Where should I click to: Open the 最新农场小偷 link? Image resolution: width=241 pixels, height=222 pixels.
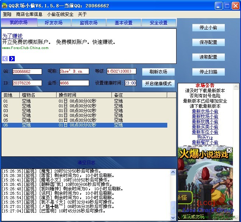tap(205, 111)
